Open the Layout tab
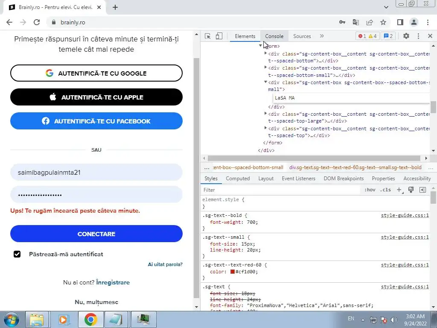Image resolution: width=437 pixels, height=328 pixels. tap(266, 179)
